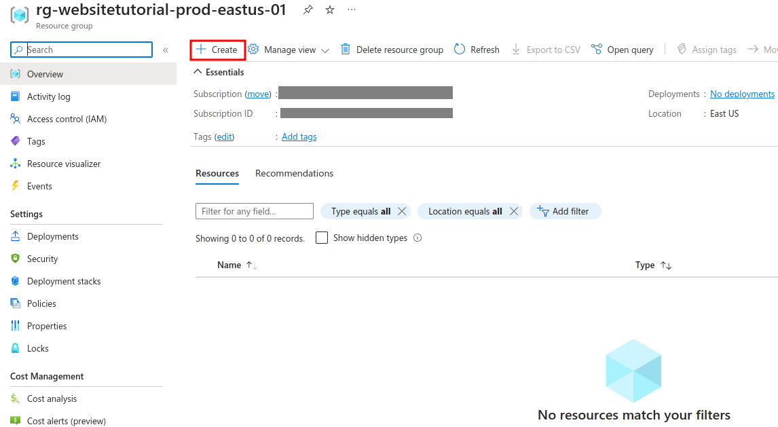Focus the sidebar Search box
This screenshot has height=427, width=778.
click(x=81, y=50)
